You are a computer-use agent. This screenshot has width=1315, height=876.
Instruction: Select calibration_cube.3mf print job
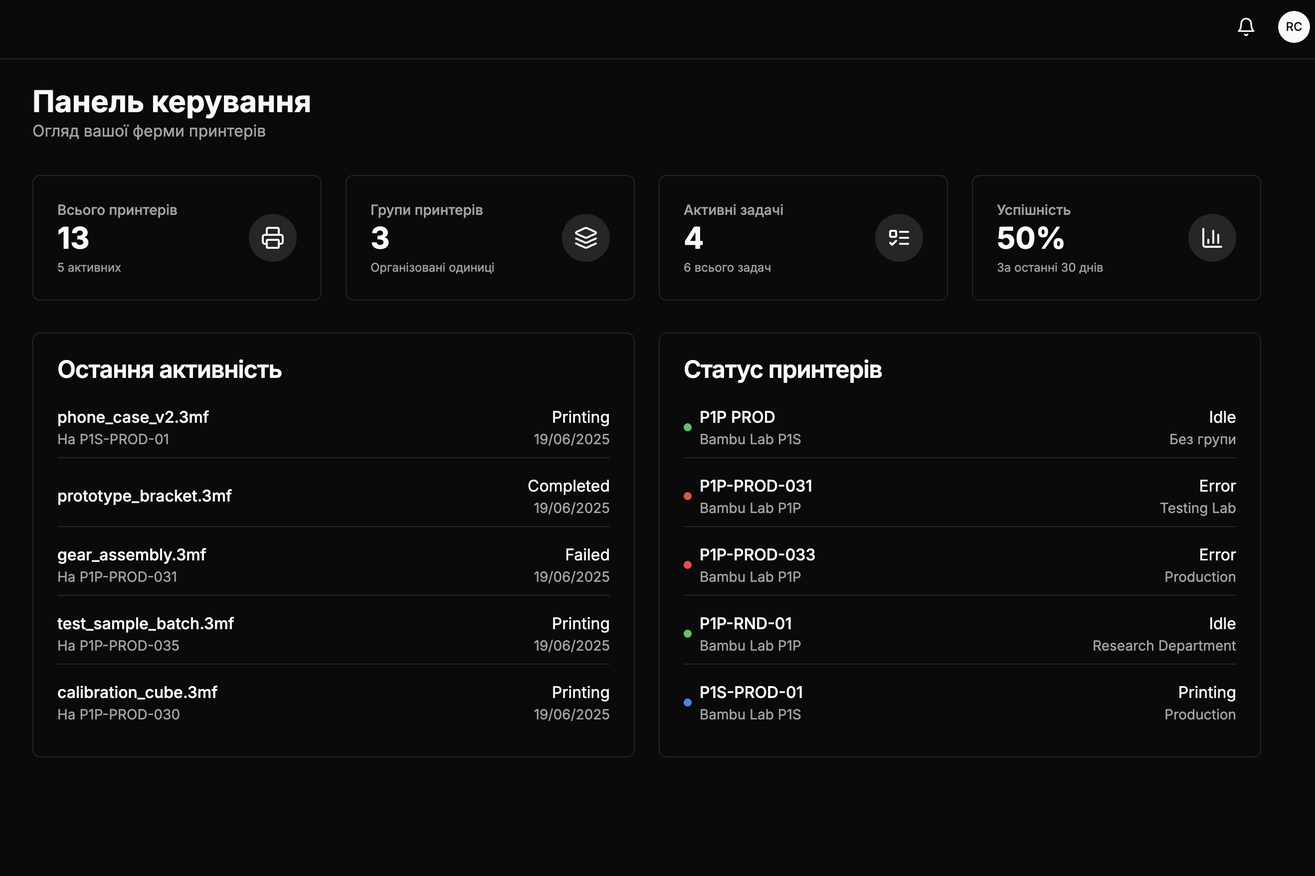pos(138,692)
